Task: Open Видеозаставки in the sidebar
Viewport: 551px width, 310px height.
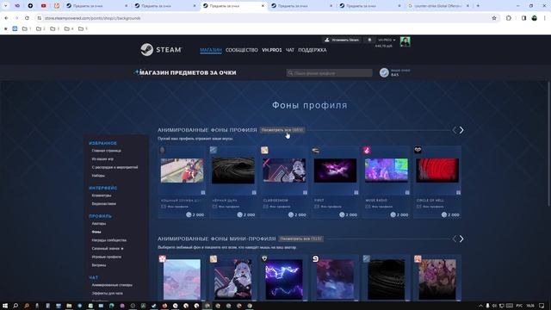Action: [x=103, y=203]
